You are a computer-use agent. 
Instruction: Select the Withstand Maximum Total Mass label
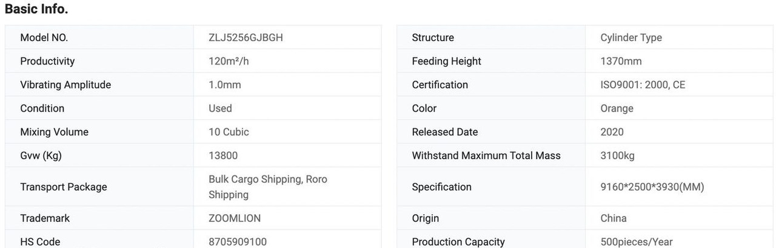pyautogui.click(x=486, y=155)
